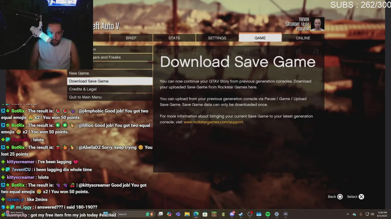Screen dimensions: 391x219
Task: Click the Select cross button prompt
Action: [x=361, y=197]
